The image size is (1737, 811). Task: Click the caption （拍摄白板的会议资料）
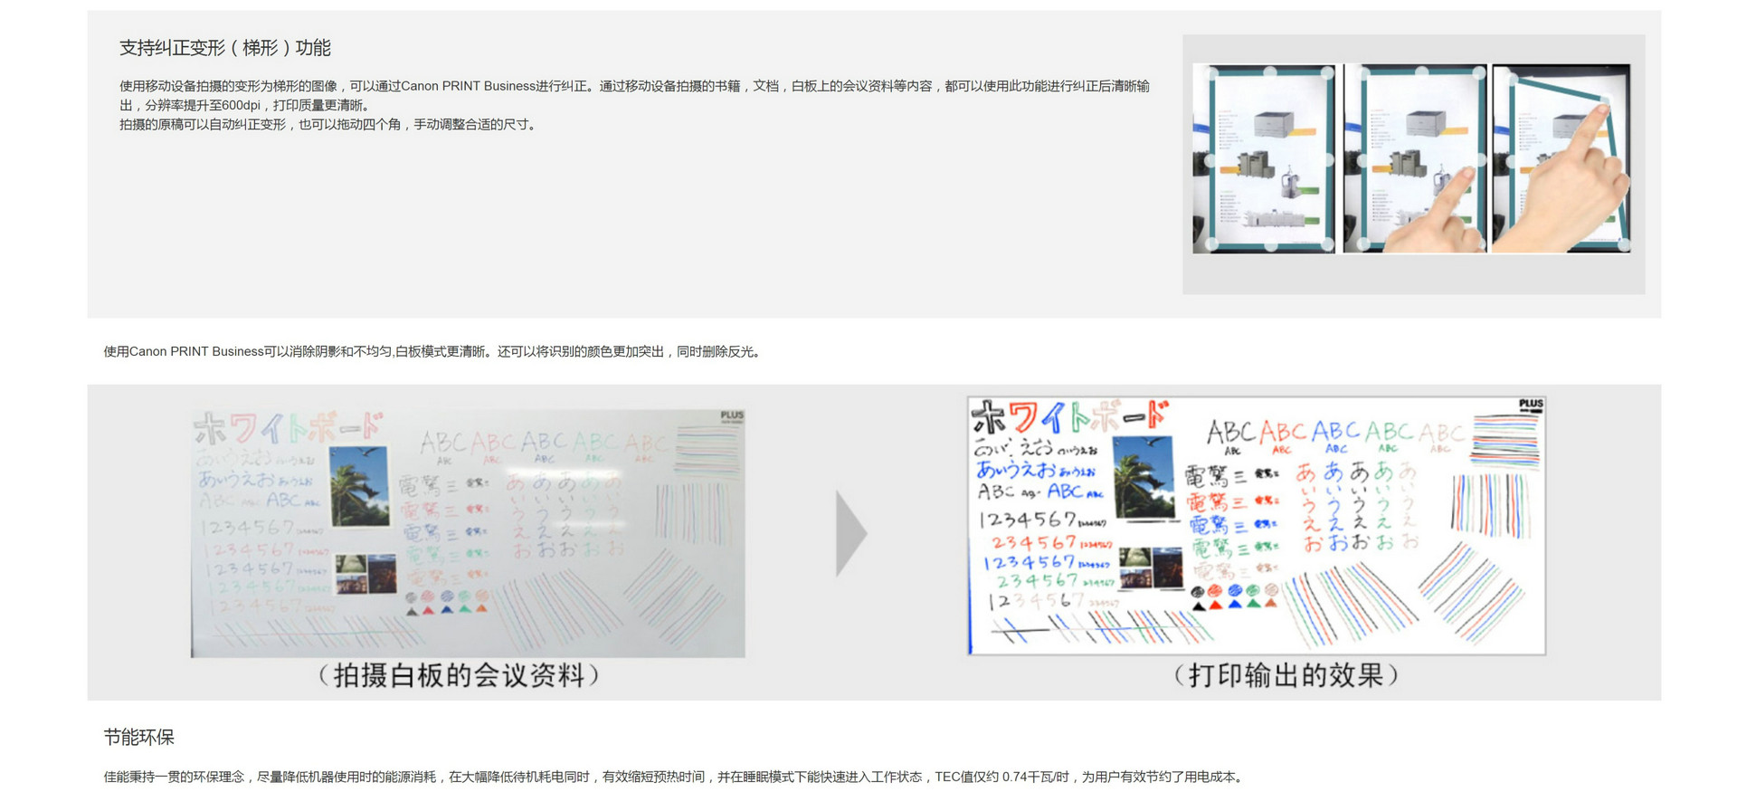coord(458,675)
